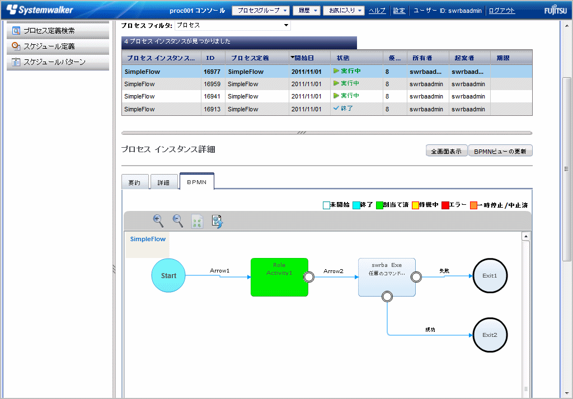Sort by ID column header
The width and height of the screenshot is (573, 399).
[213, 58]
